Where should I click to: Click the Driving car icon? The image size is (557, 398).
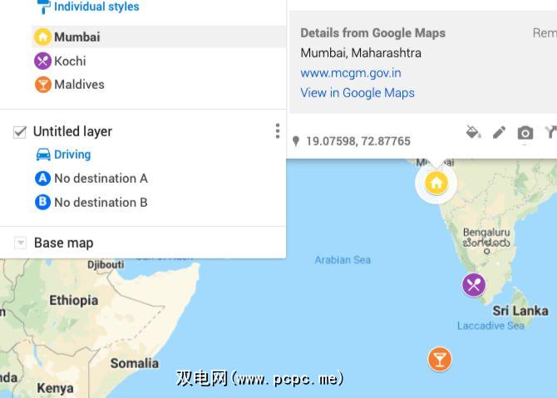coord(43,155)
